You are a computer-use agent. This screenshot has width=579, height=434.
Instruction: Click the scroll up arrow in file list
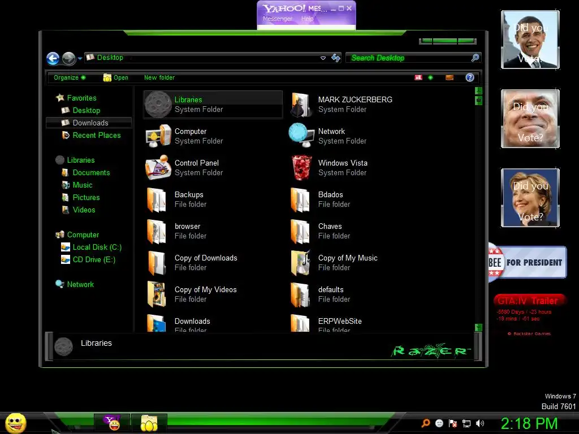(478, 90)
